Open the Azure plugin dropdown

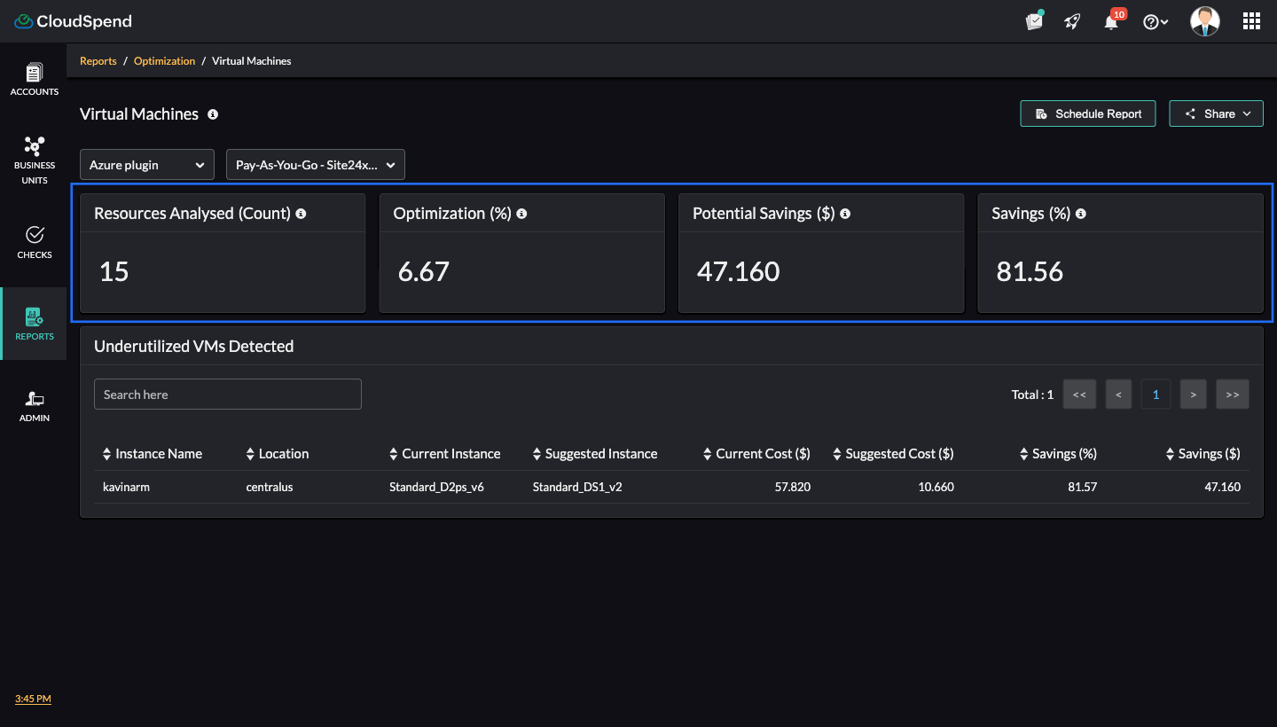tap(146, 164)
